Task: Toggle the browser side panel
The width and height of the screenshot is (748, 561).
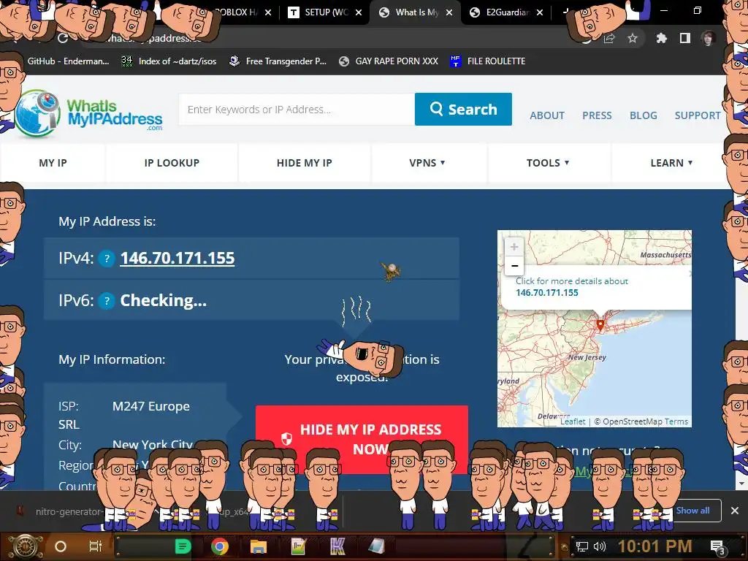Action: pyautogui.click(x=685, y=38)
